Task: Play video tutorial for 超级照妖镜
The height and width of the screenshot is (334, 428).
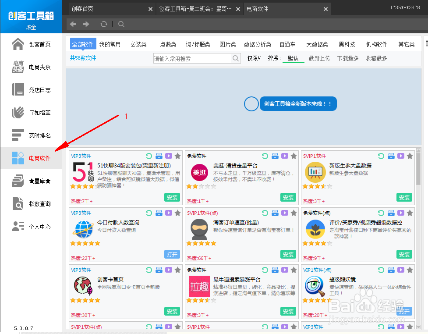Action: coord(401,270)
